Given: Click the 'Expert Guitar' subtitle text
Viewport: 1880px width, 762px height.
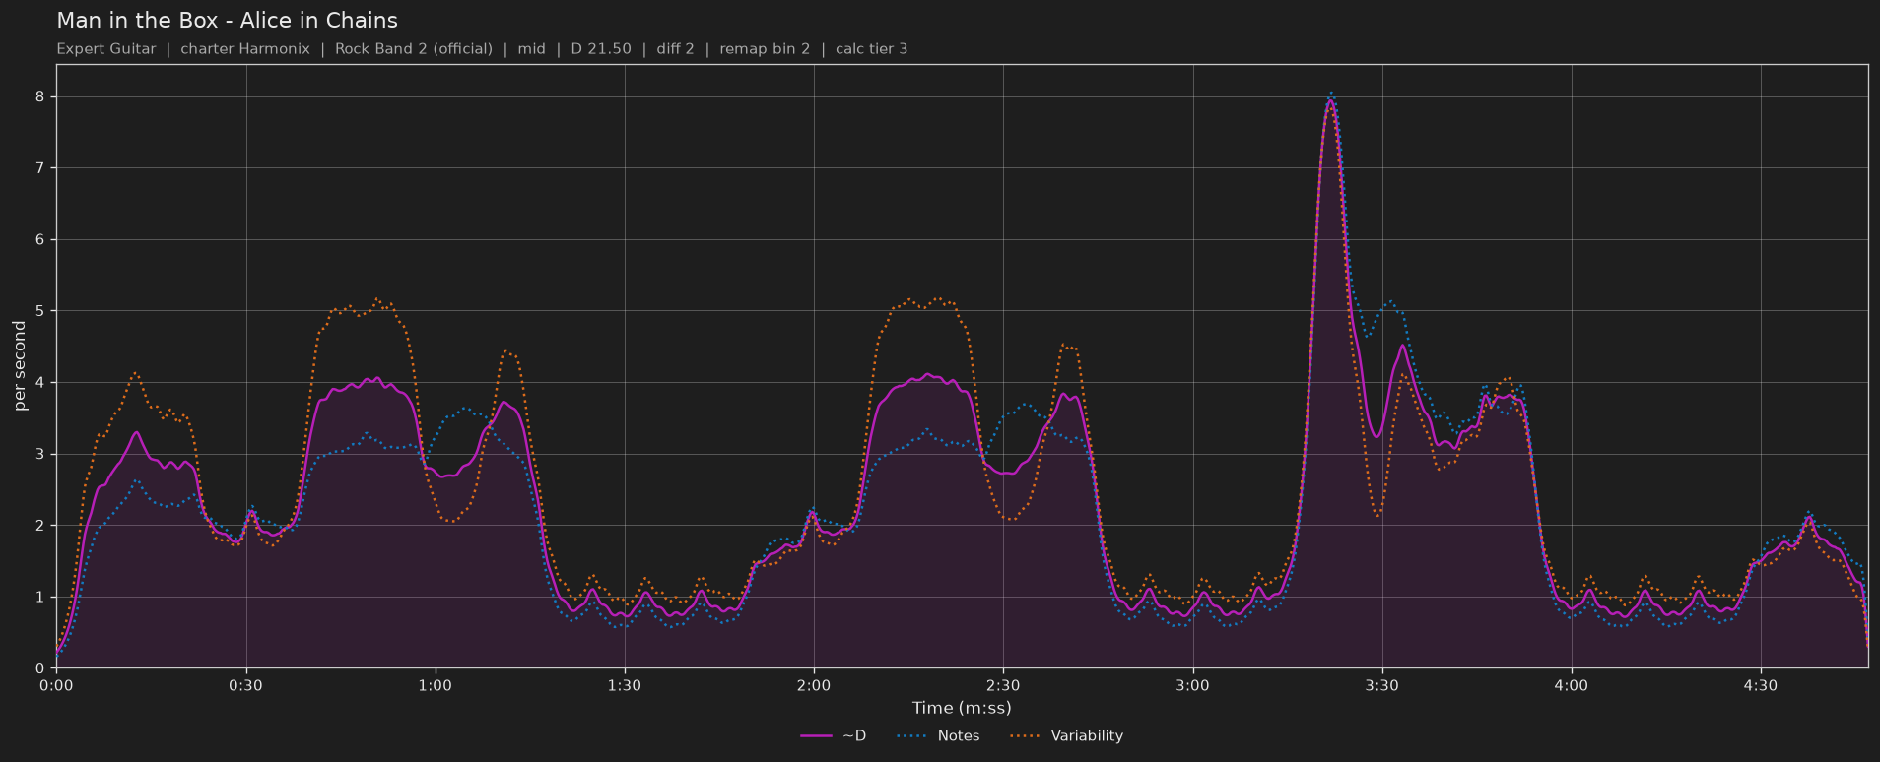Looking at the screenshot, I should click(x=106, y=48).
